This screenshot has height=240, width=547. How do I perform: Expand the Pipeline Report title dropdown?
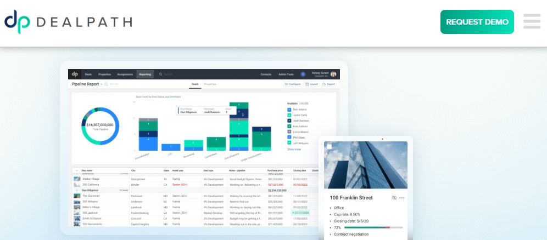[x=102, y=84]
